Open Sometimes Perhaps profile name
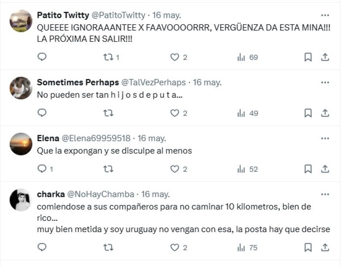 pos(78,83)
